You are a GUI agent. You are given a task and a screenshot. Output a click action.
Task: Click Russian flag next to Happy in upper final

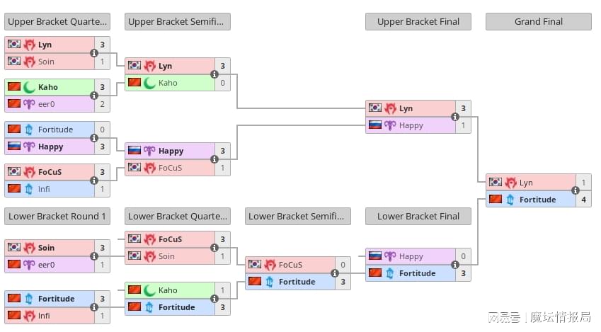(375, 125)
